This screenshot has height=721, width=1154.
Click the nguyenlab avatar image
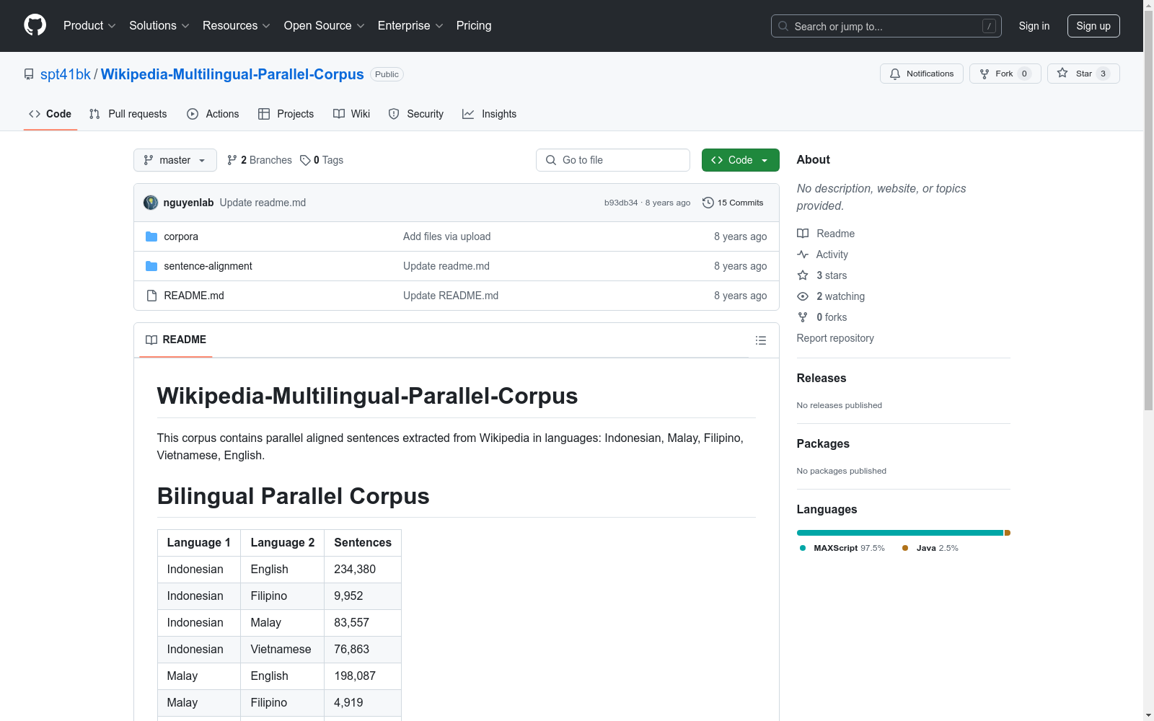click(151, 203)
